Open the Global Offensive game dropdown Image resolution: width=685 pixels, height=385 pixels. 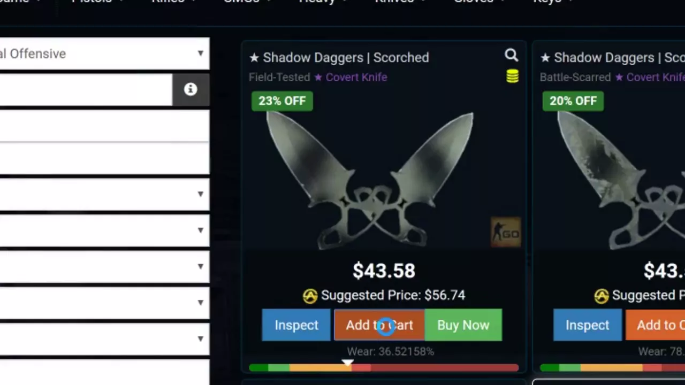[x=104, y=53]
